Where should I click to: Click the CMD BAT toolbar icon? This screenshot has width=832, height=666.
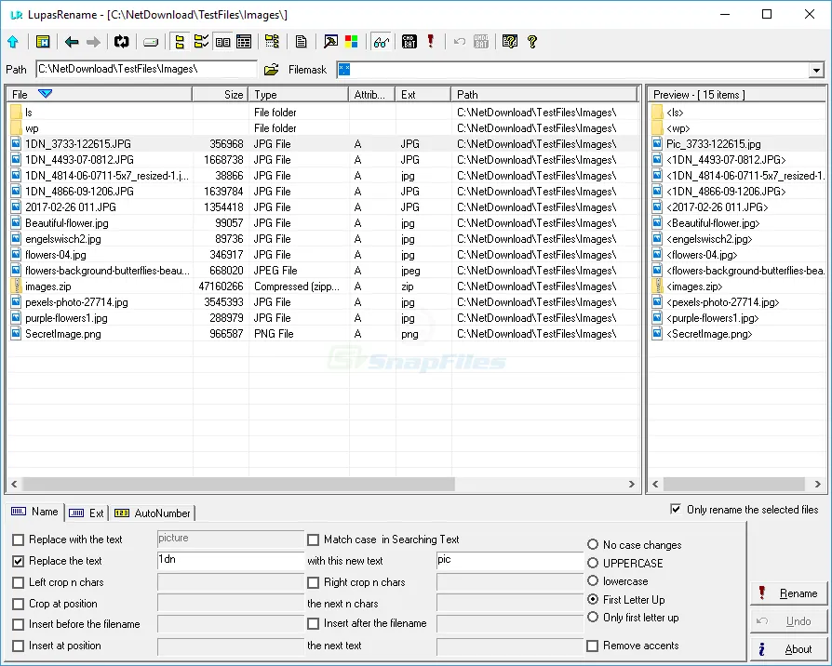click(x=409, y=42)
